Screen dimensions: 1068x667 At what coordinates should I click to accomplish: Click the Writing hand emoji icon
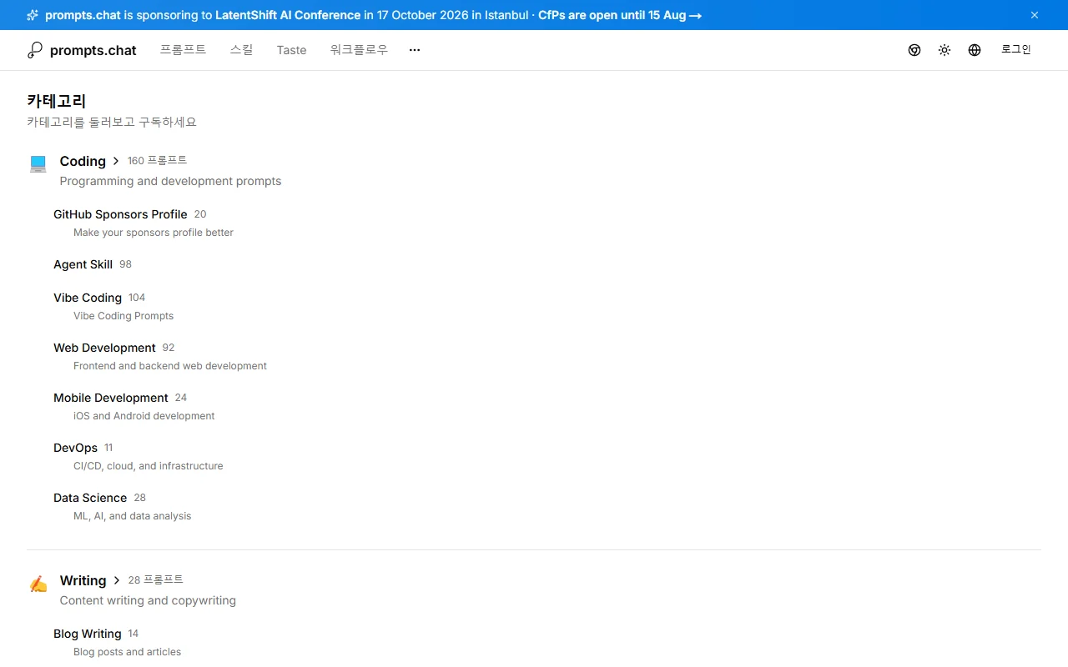point(38,584)
